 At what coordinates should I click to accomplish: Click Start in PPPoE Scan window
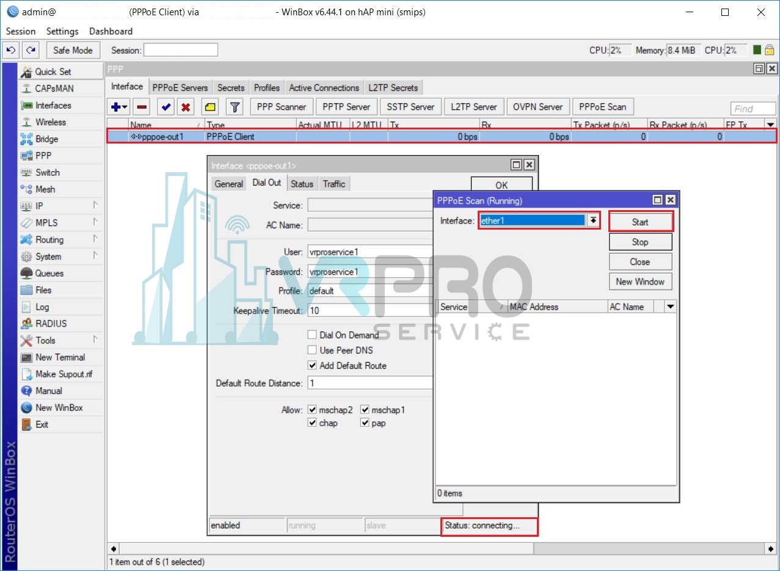click(640, 222)
